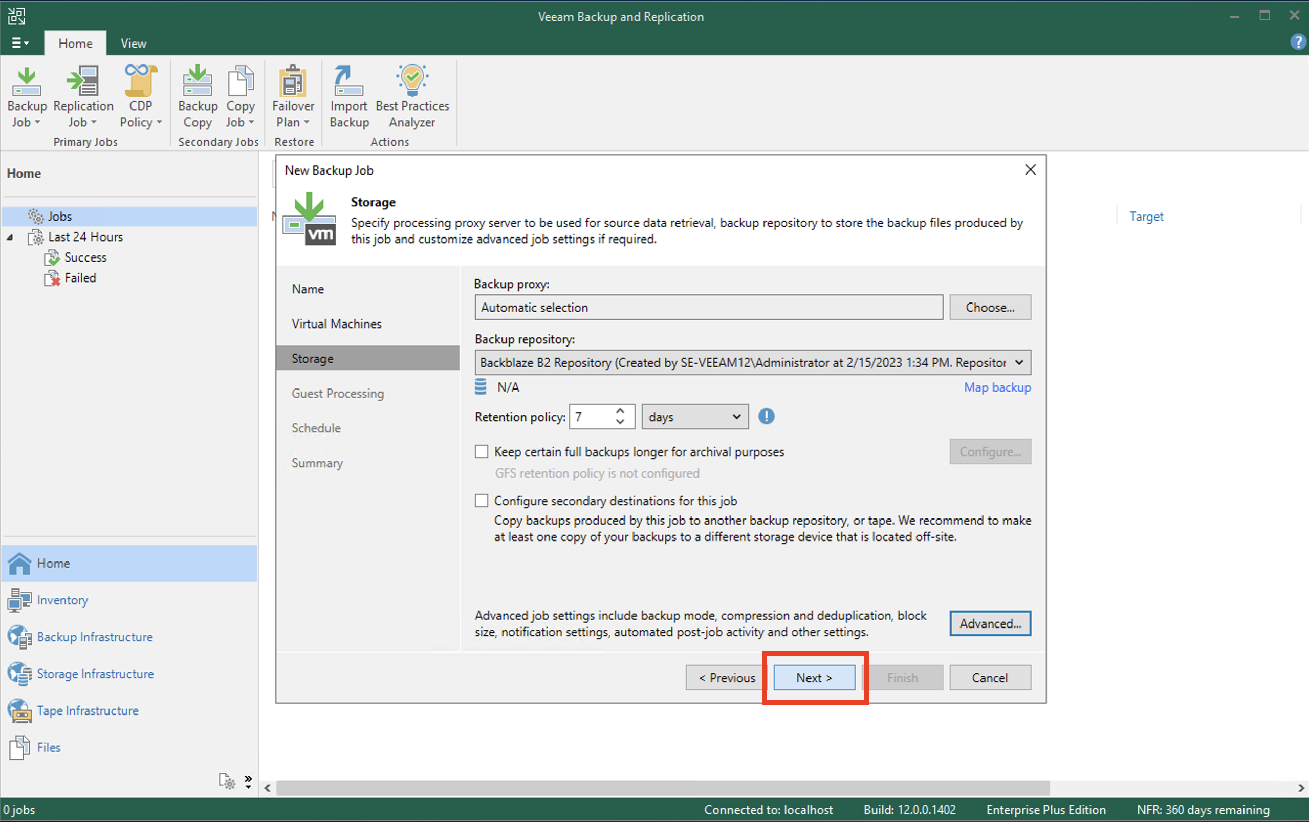Screen dimensions: 1309x822
Task: Switch to the Home ribbon tab
Action: pyautogui.click(x=75, y=43)
